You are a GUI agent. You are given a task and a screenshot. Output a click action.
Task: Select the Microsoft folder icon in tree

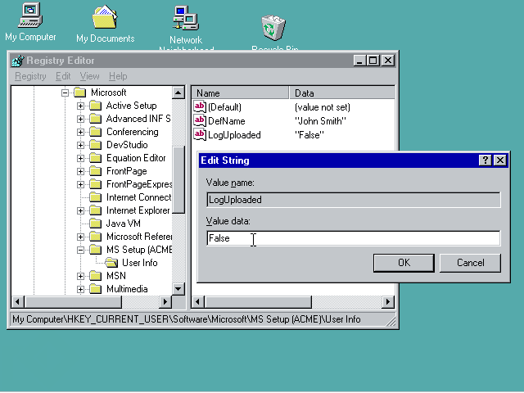[x=80, y=93]
